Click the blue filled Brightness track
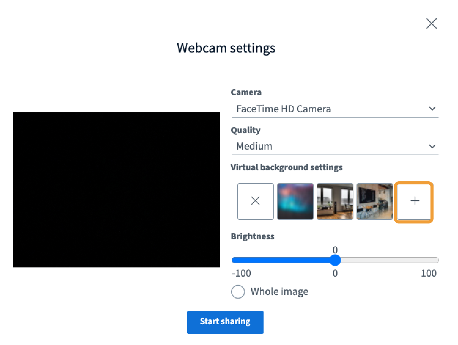Screen dimensions: 458x345 tap(281, 260)
